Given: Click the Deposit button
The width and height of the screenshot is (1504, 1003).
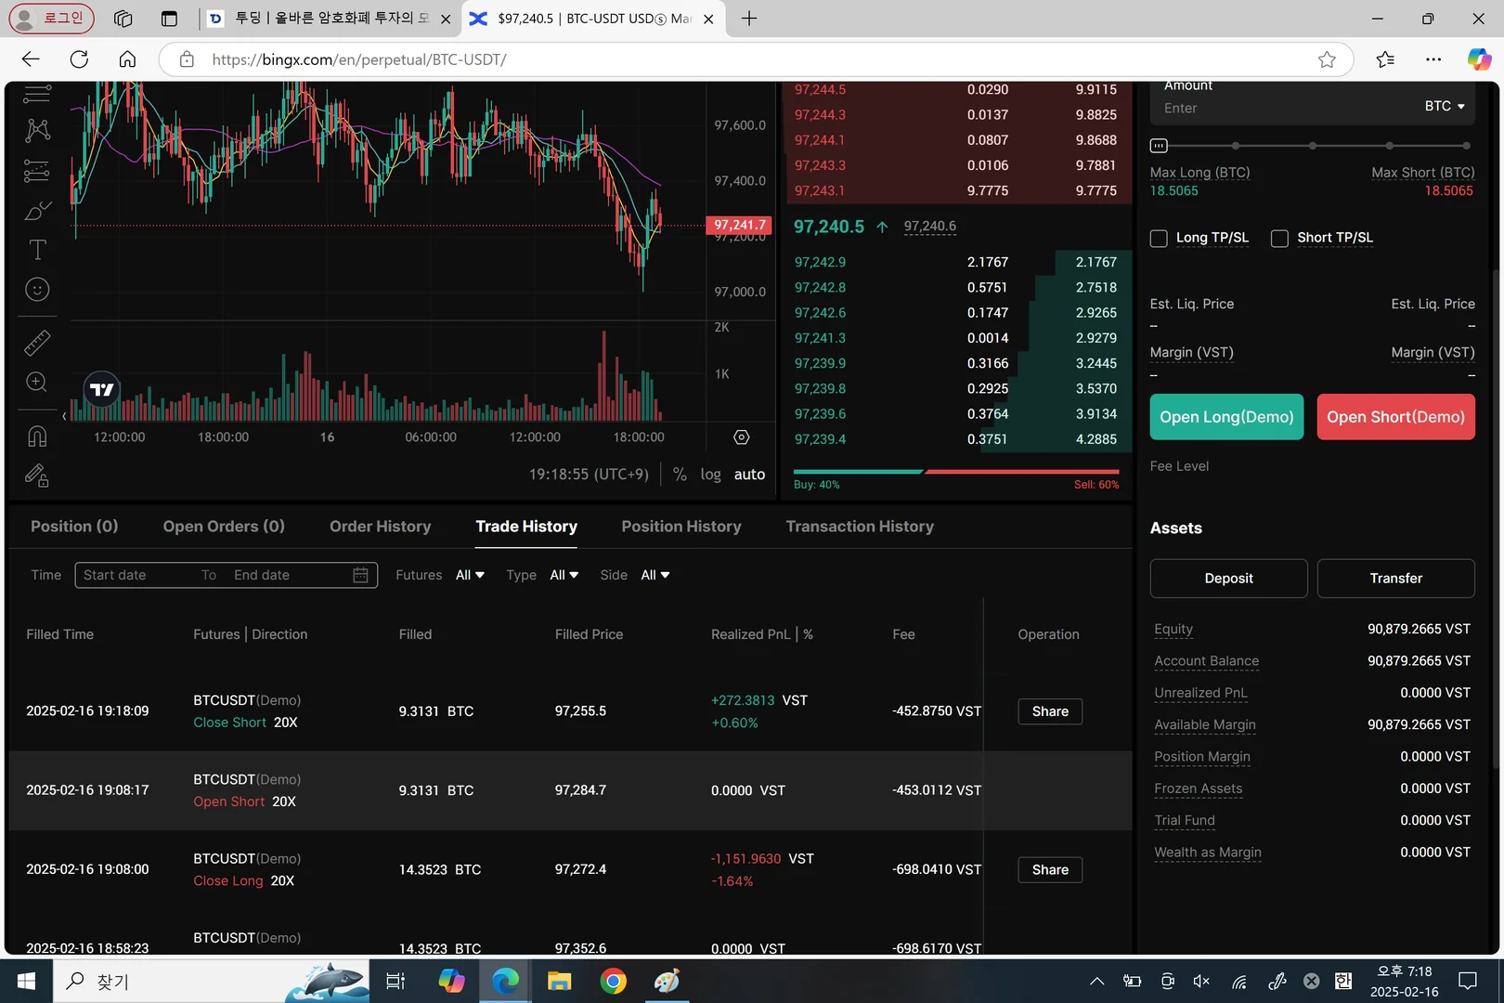Looking at the screenshot, I should 1228,579.
